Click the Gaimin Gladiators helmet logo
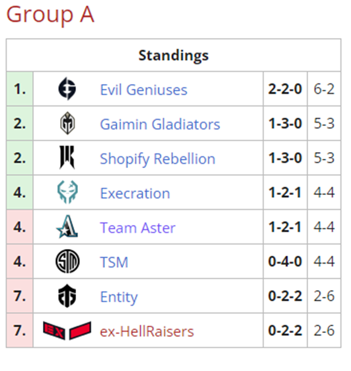The height and width of the screenshot is (371, 351). point(67,123)
